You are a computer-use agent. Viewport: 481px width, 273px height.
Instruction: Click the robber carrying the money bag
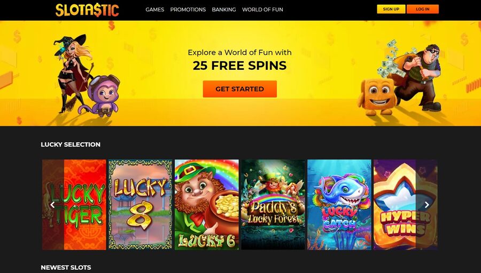[x=418, y=76]
